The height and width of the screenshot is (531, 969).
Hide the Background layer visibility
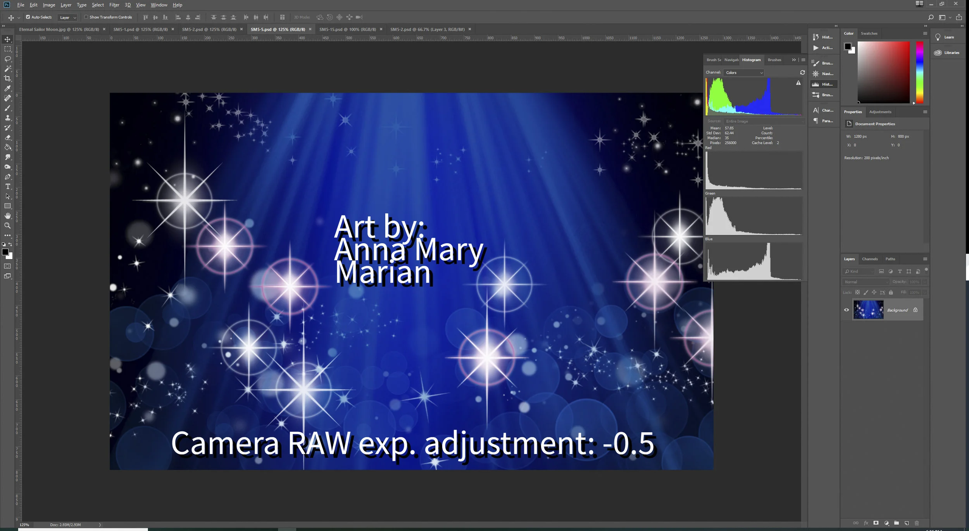pyautogui.click(x=847, y=310)
